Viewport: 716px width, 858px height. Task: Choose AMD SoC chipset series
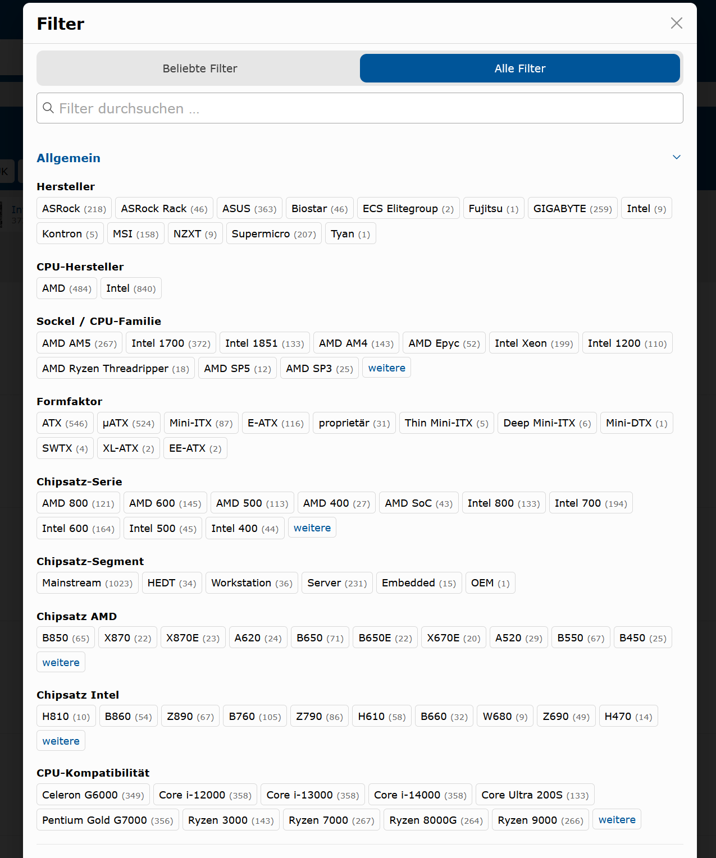click(x=419, y=503)
